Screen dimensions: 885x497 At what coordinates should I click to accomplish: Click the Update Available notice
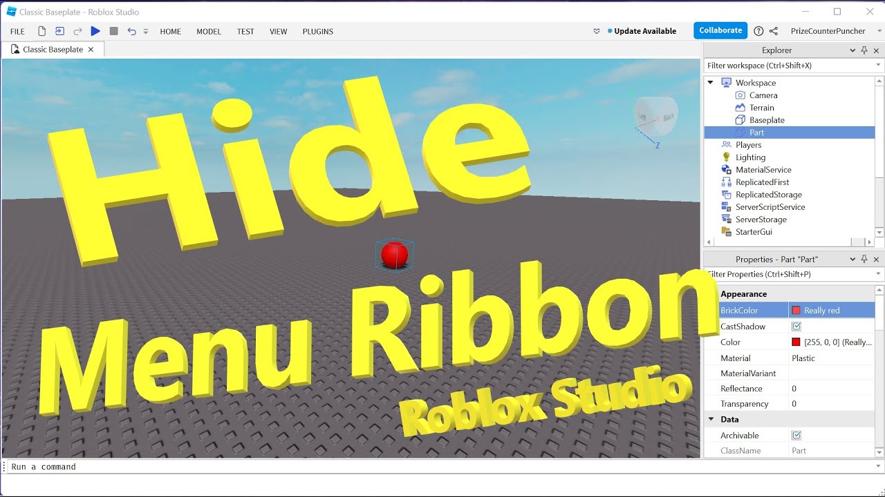[x=642, y=31]
